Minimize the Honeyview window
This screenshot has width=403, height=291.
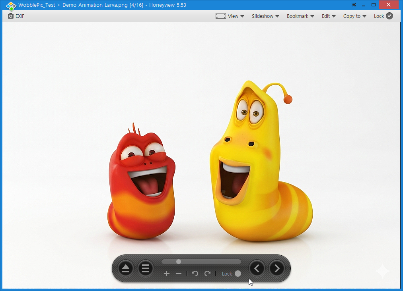tap(364, 5)
